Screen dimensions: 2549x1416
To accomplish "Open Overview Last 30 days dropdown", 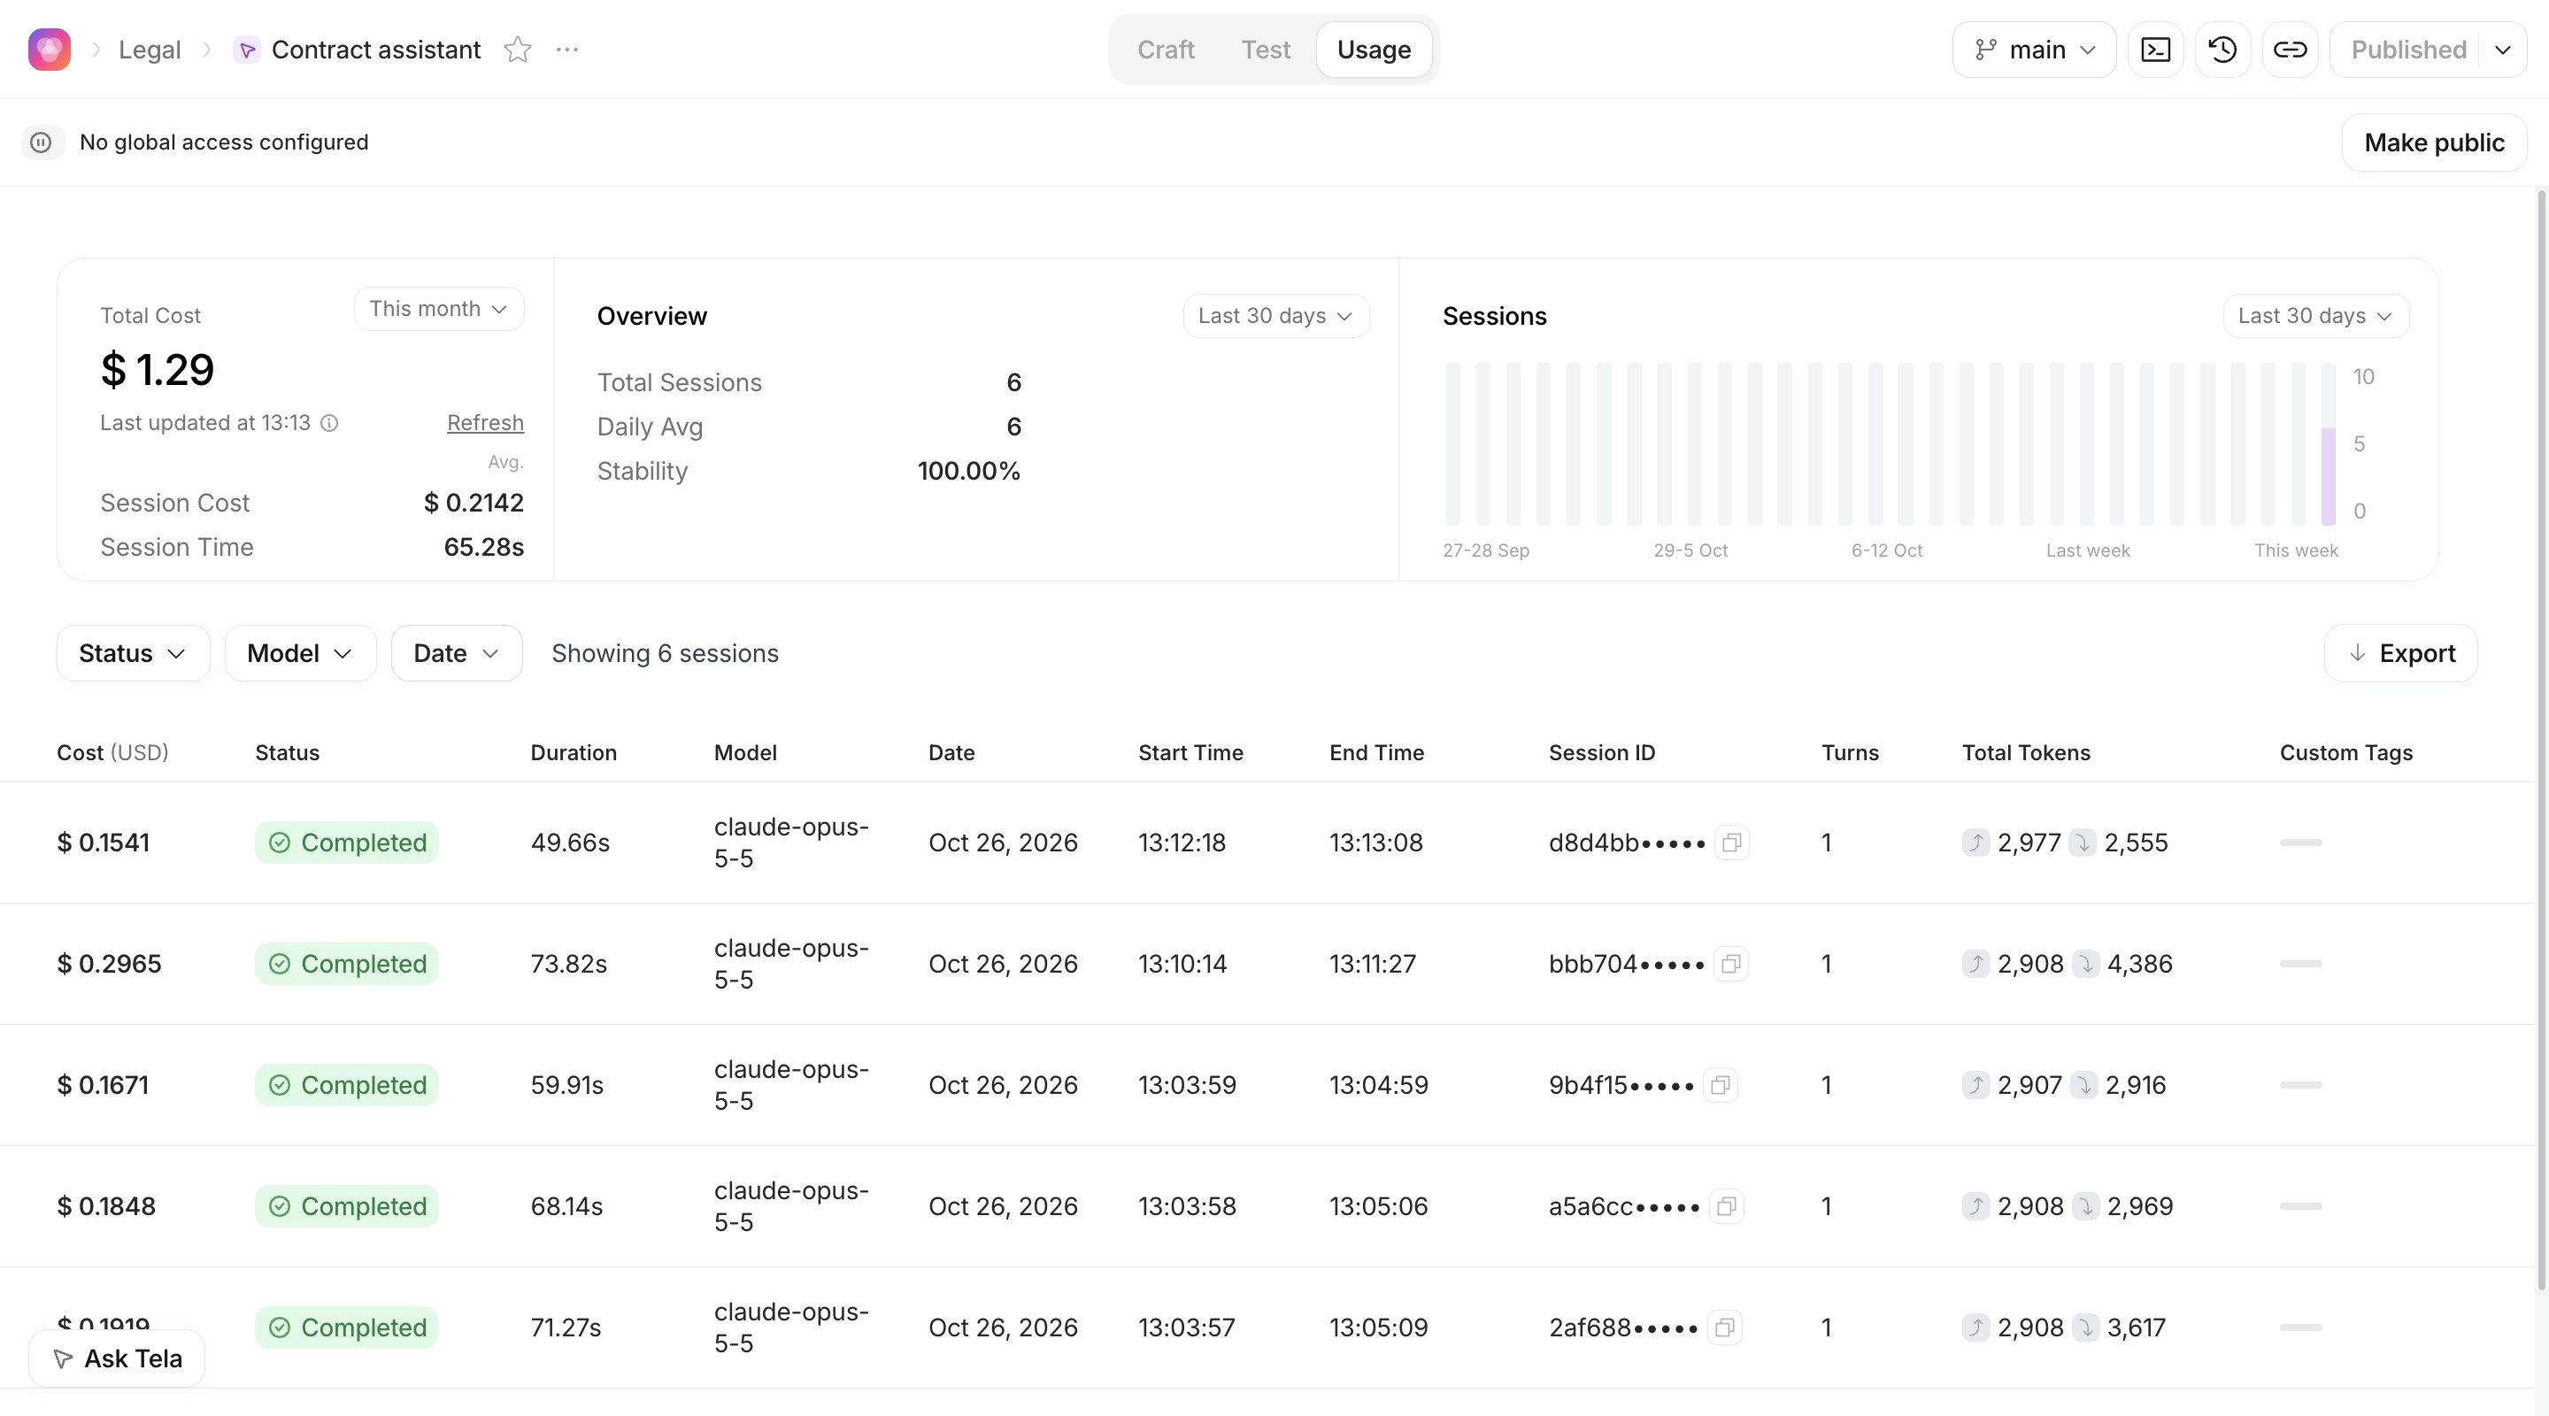I will (x=1275, y=316).
